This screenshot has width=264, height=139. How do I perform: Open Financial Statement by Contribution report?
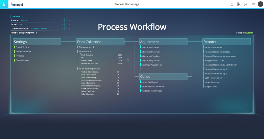click(221, 65)
